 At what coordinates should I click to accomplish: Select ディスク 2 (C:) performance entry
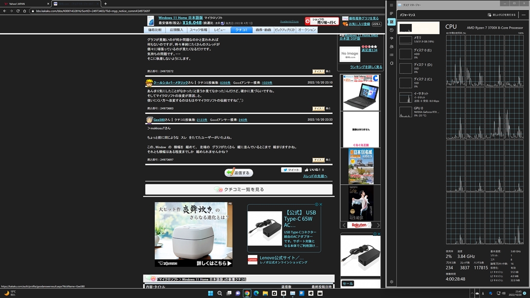418,83
